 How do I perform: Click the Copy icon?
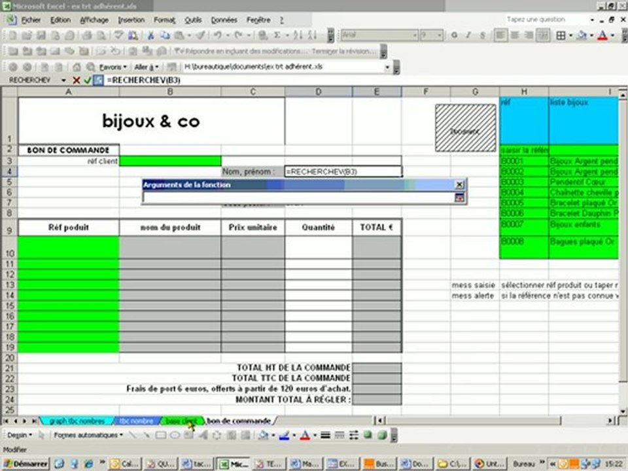[165, 35]
